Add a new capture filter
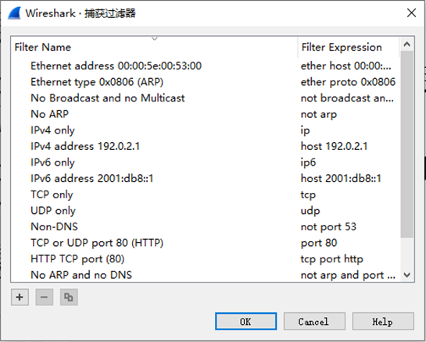Screen dimensions: 426x342 pyautogui.click(x=20, y=297)
